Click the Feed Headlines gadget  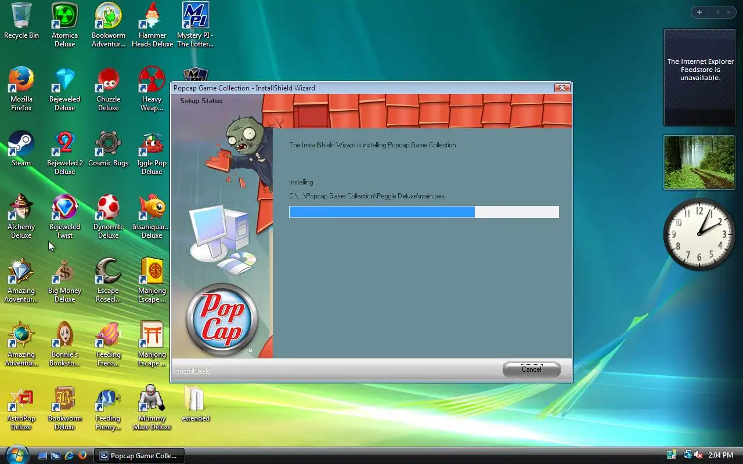[699, 77]
